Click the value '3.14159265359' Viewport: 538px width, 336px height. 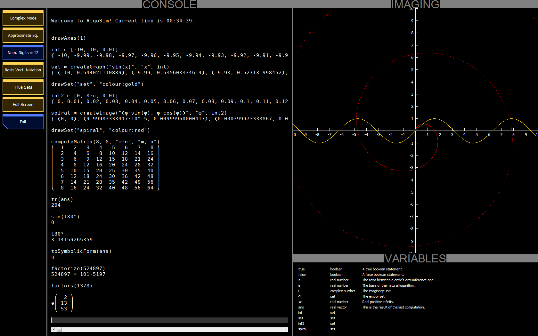point(72,240)
